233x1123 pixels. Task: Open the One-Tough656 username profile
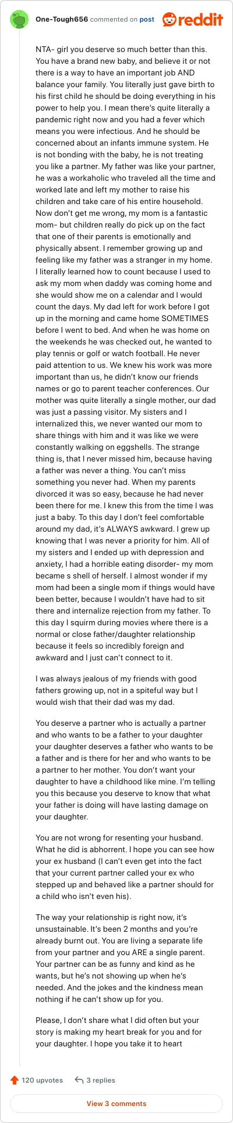[62, 19]
